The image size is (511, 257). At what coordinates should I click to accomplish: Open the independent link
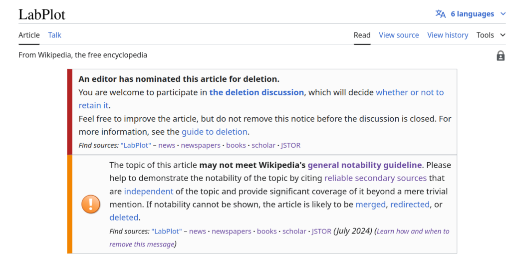point(149,191)
